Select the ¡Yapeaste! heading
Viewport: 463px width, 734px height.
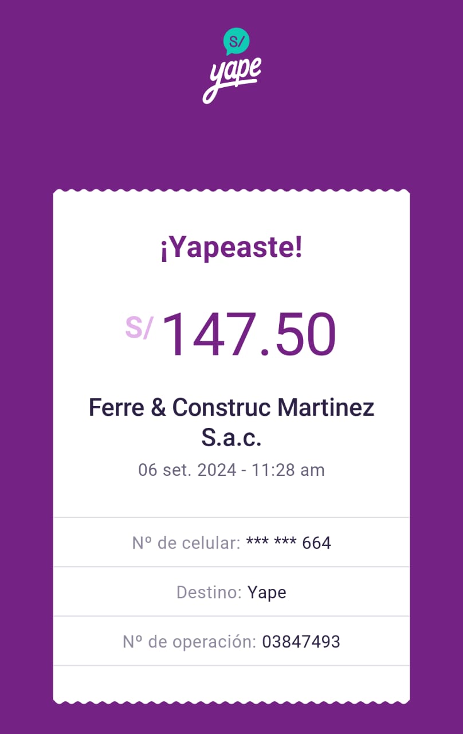tap(231, 249)
